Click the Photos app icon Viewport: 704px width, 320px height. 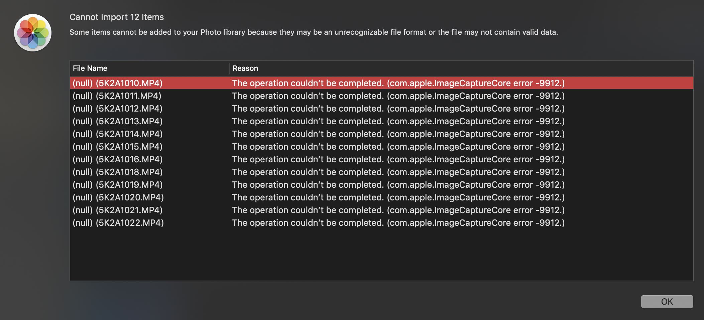(32, 32)
